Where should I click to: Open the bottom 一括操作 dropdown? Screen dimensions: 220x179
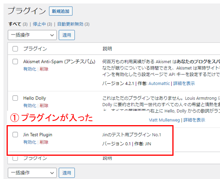(x=32, y=173)
